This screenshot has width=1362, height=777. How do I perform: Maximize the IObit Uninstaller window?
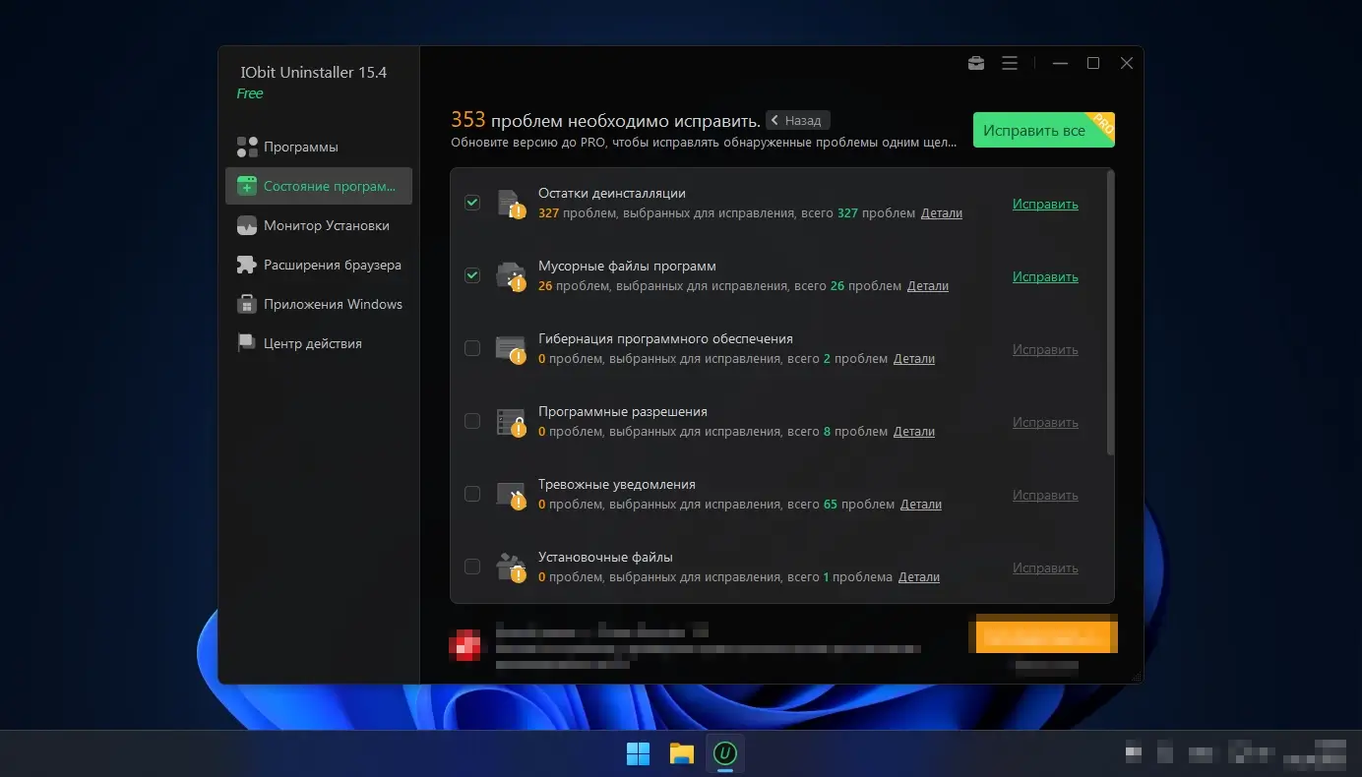tap(1093, 63)
